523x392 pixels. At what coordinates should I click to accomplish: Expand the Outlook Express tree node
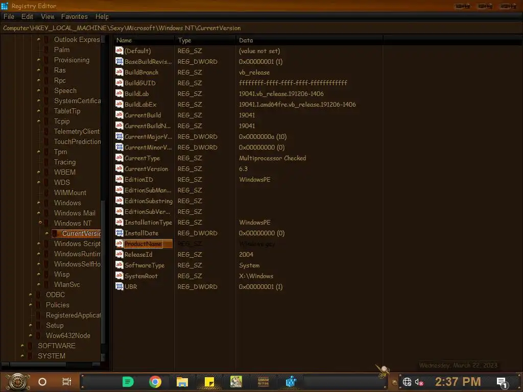coord(39,39)
